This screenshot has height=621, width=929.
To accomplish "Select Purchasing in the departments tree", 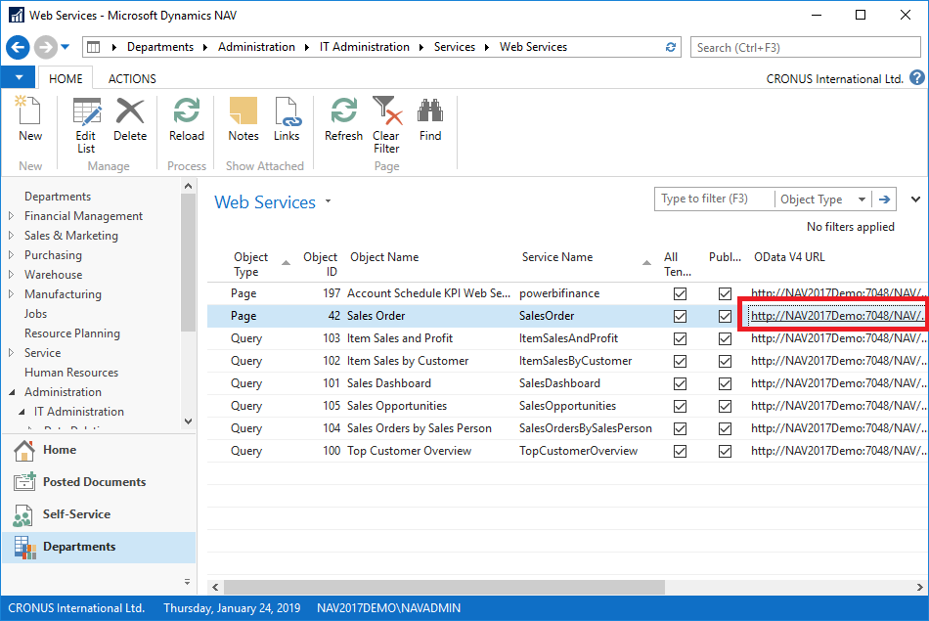I will coord(54,255).
